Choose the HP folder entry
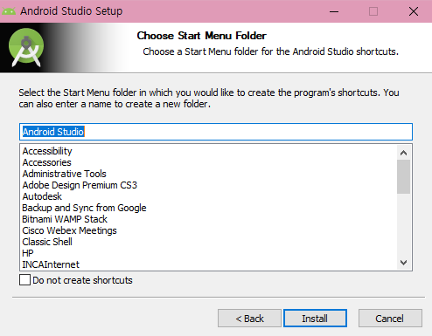This screenshot has height=336, width=432. point(28,253)
